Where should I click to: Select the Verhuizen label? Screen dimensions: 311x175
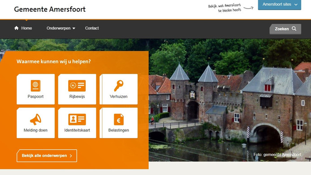[119, 96]
